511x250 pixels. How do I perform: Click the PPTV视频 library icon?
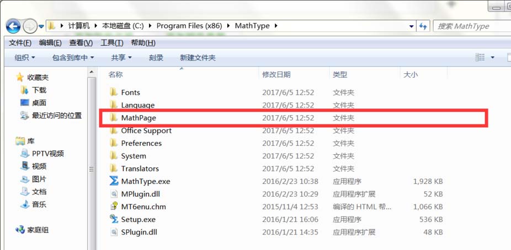[x=25, y=154]
